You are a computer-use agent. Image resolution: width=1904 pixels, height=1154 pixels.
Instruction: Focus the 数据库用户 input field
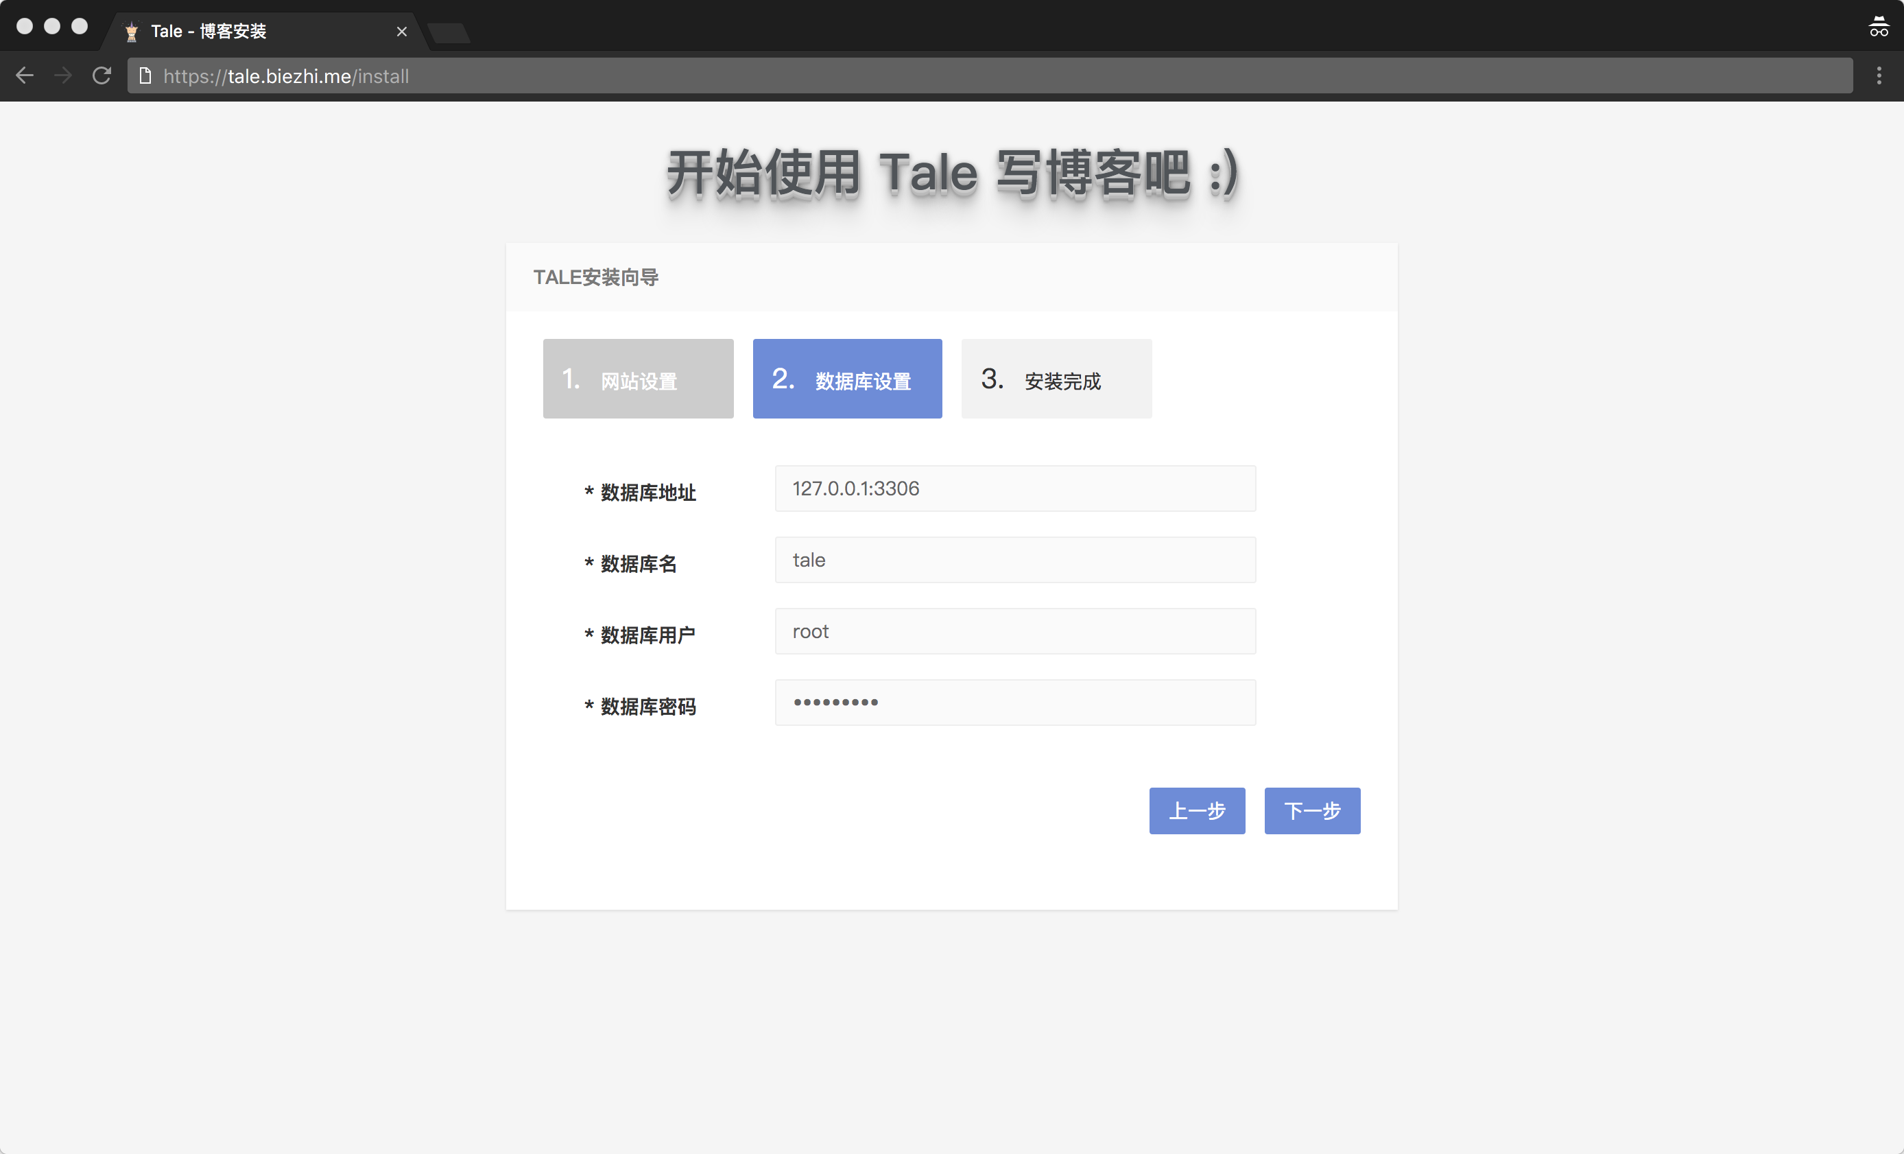point(1014,631)
